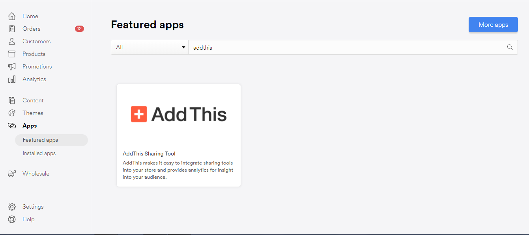Open Wholesale from the sidebar icon
This screenshot has width=529, height=235.
pyautogui.click(x=12, y=173)
